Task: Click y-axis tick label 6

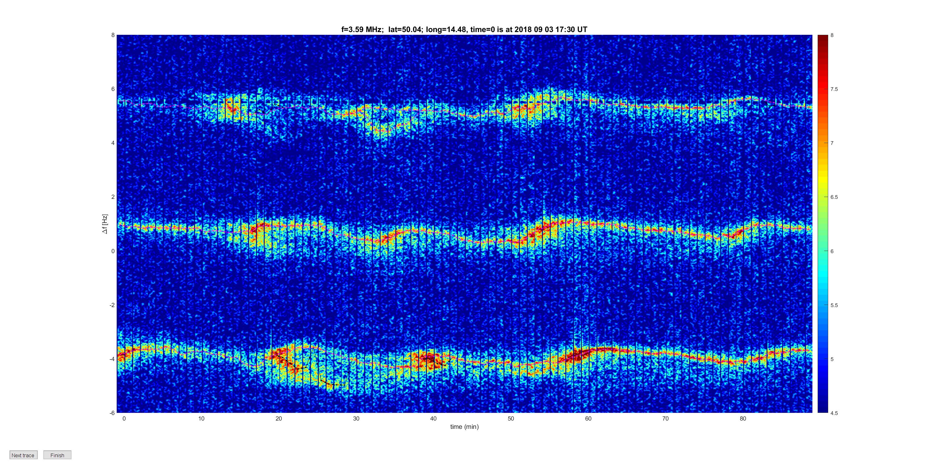Action: click(x=113, y=89)
